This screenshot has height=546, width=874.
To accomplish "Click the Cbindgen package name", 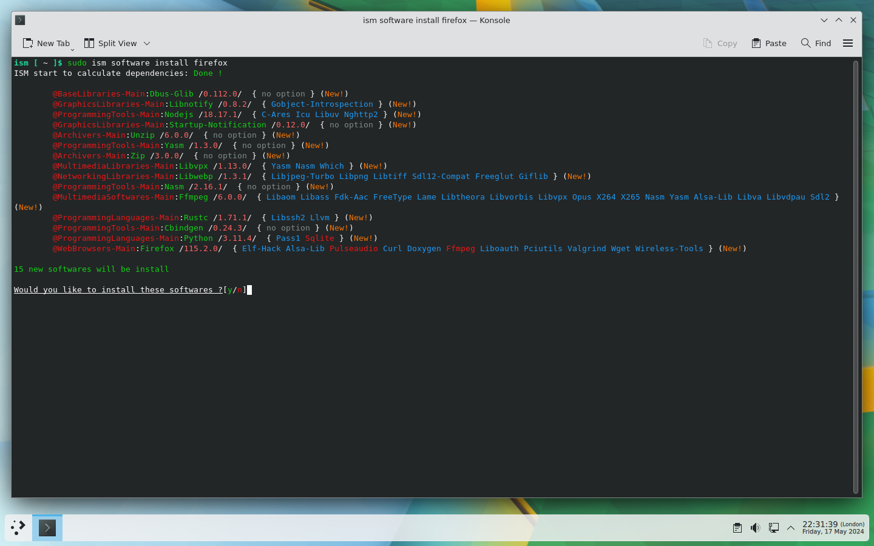I will 184,228.
